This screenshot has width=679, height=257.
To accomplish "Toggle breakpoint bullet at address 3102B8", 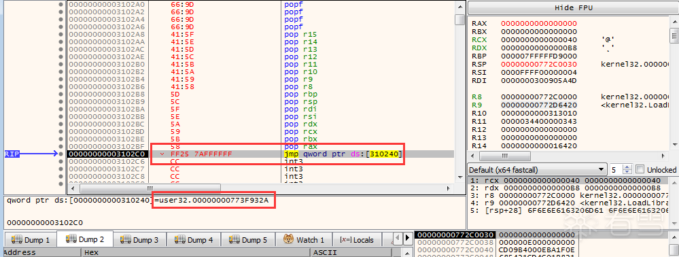I will (x=61, y=94).
